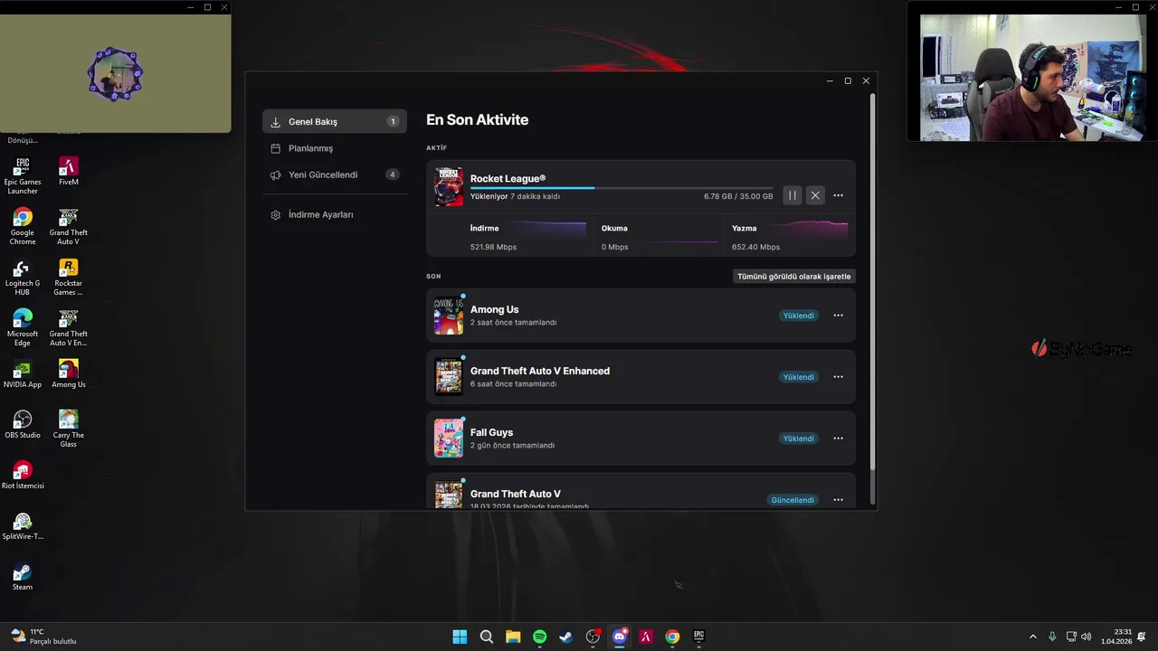Click the Yüklendi badge for Among Us

point(799,316)
